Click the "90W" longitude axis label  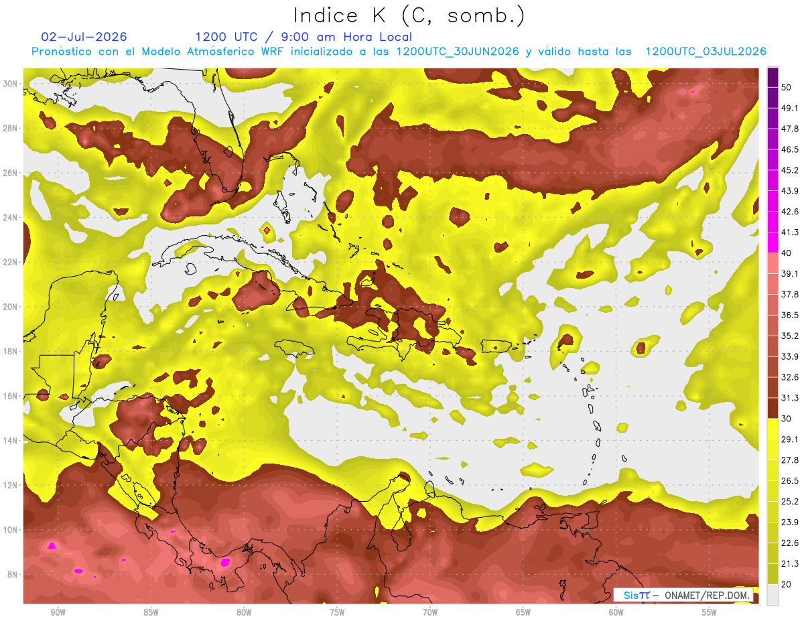point(58,612)
